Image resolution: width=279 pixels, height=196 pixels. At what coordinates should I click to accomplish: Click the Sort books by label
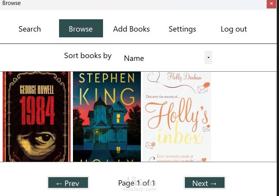click(x=88, y=56)
